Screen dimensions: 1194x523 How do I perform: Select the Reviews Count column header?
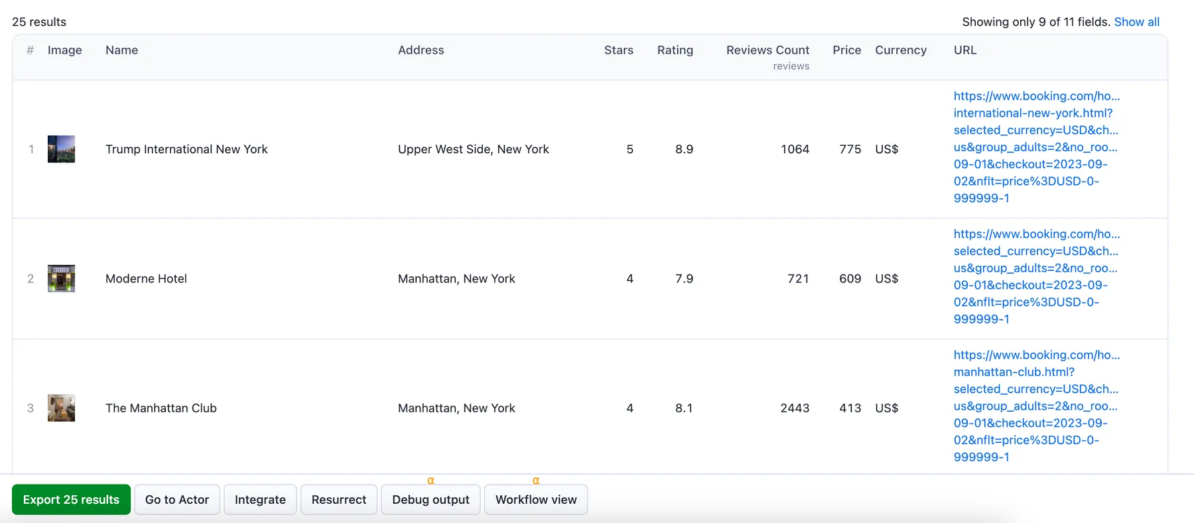[767, 50]
